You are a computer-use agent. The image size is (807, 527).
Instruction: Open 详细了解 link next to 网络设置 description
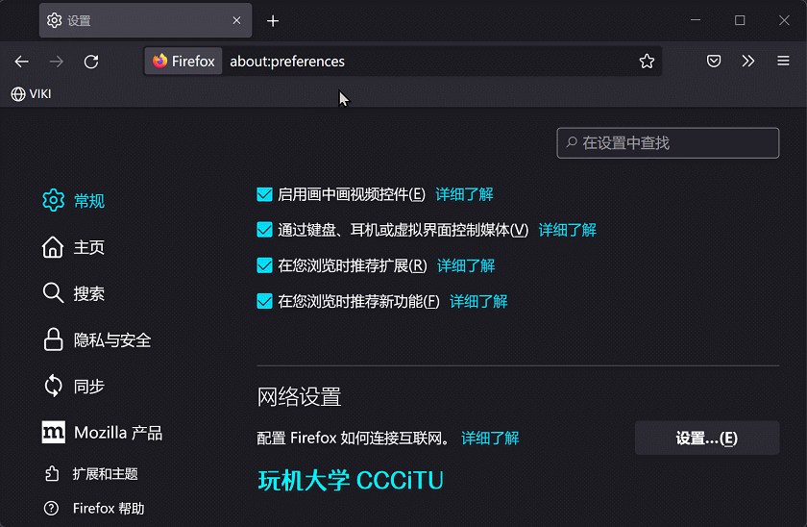tap(490, 438)
